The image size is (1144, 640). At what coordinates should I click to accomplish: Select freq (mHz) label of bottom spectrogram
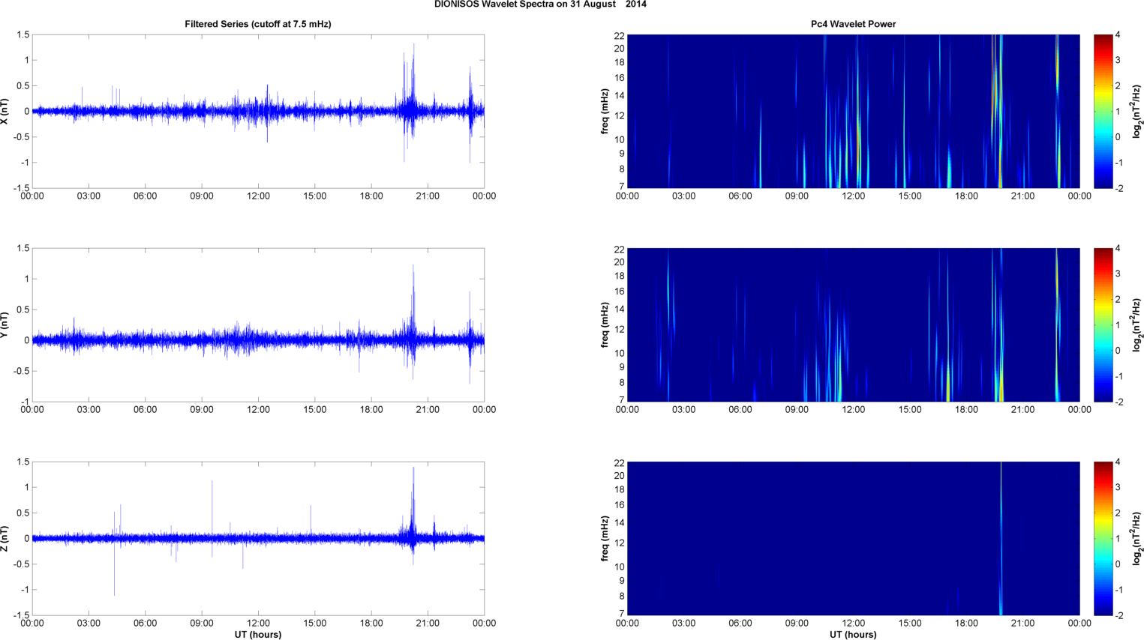click(604, 538)
